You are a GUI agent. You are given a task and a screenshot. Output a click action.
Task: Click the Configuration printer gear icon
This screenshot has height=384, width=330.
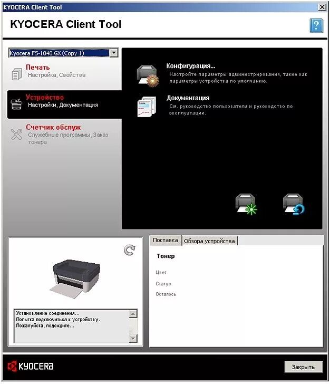(x=148, y=75)
